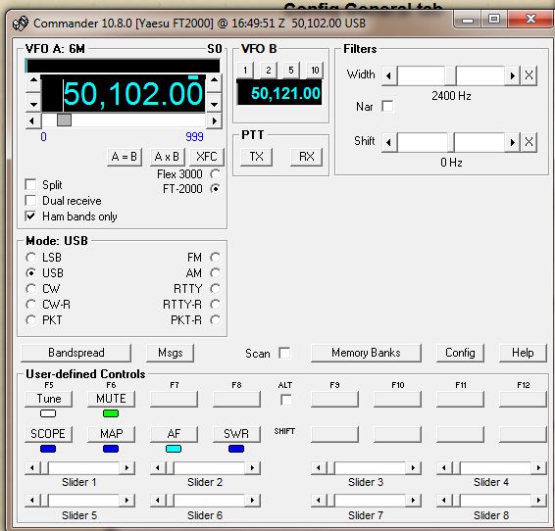This screenshot has width=555, height=531.
Task: Click the filter Width slider thumb
Action: [x=451, y=75]
